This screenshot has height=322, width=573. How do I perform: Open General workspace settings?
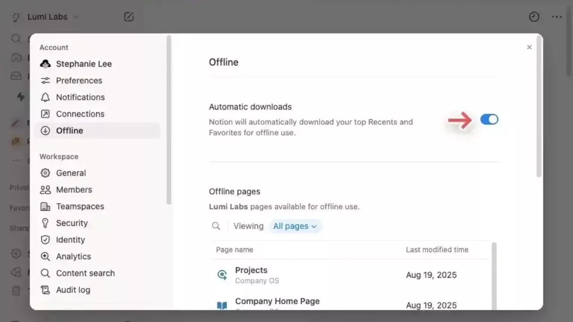(97, 173)
